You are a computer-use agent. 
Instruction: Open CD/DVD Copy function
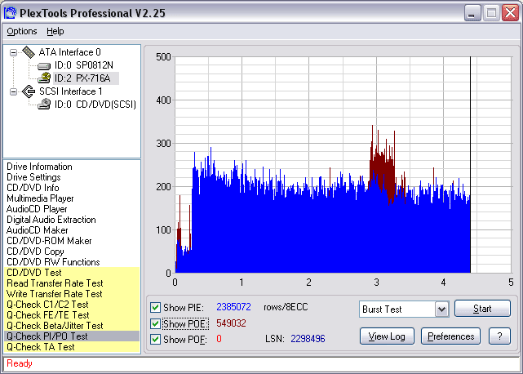click(35, 252)
